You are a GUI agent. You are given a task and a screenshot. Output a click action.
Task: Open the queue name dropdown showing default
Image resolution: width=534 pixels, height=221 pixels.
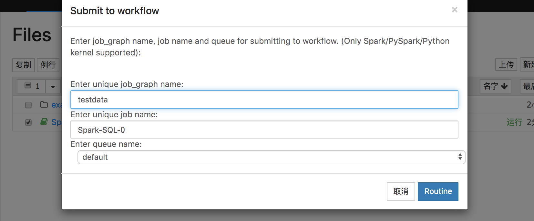(271, 157)
